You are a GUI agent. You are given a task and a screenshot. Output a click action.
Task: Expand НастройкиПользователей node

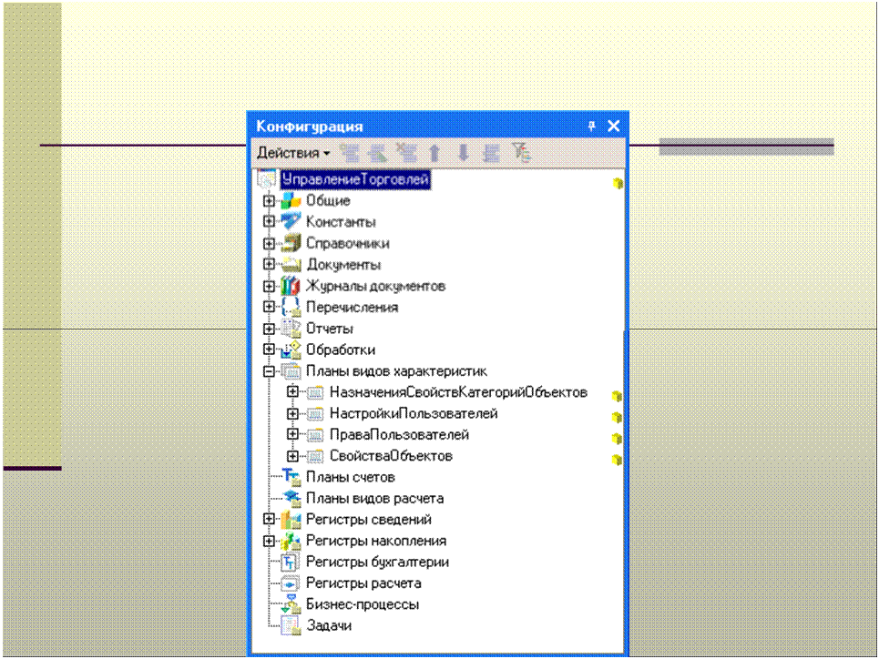click(x=292, y=413)
